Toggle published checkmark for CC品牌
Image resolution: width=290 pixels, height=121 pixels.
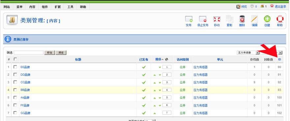(144, 82)
